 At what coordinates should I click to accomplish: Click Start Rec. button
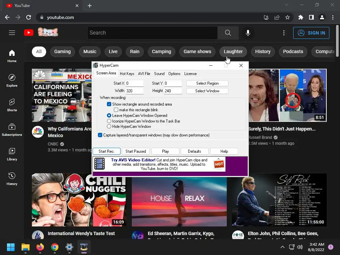107,151
